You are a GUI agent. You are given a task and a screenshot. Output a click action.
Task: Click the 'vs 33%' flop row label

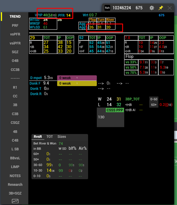pos(131,62)
